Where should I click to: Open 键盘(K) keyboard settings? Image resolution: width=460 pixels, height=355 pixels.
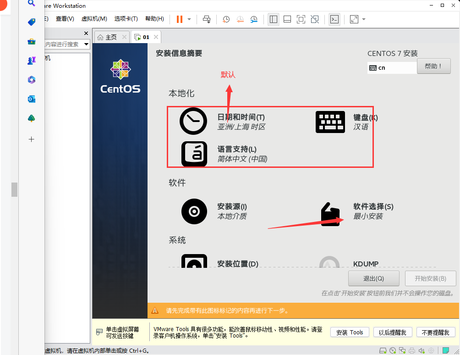[347, 122]
